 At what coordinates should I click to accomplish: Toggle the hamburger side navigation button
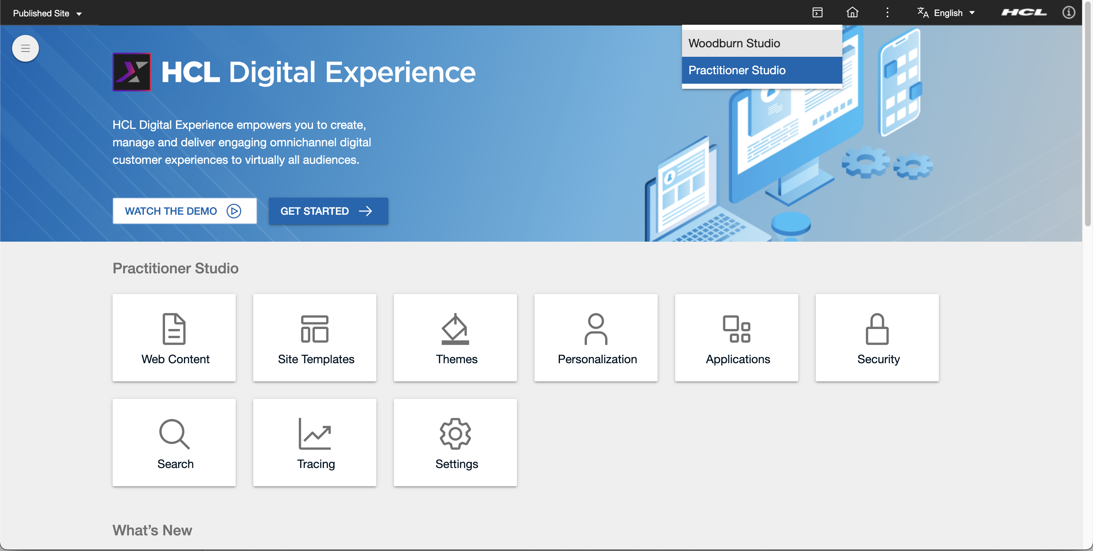coord(26,48)
